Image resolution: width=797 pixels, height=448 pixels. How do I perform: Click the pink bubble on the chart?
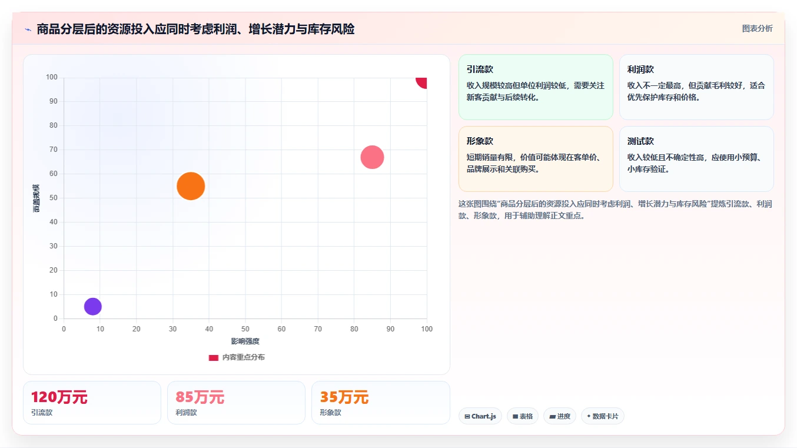click(372, 157)
